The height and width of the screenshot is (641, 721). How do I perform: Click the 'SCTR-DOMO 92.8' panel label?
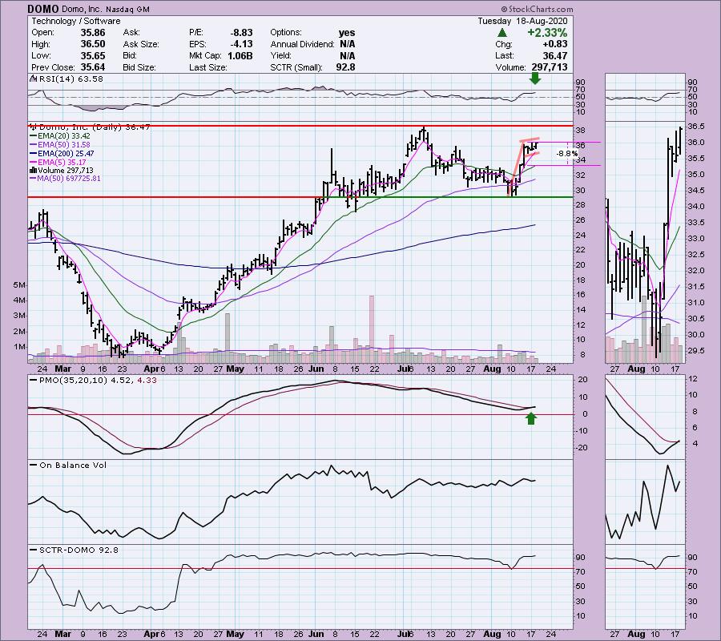pos(79,550)
